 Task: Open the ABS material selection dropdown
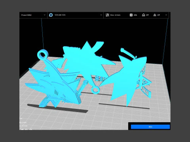click(76, 15)
